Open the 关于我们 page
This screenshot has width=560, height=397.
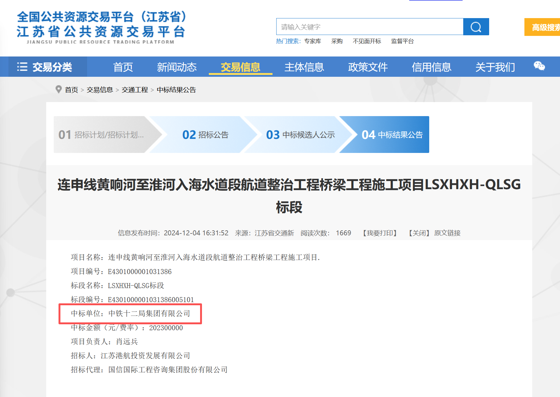point(495,67)
